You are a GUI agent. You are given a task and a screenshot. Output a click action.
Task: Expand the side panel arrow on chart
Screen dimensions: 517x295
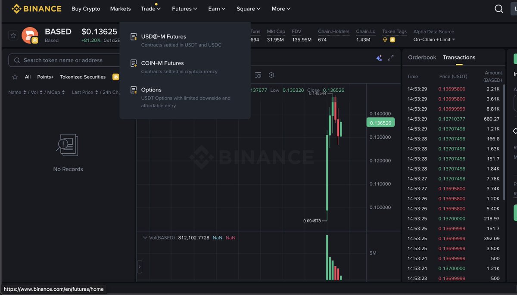140,267
